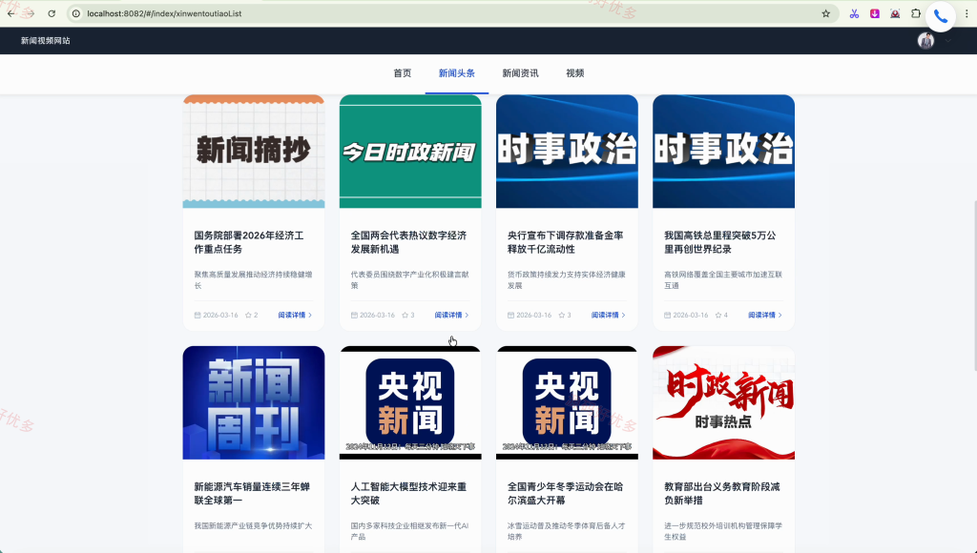Click 阅读详情 on 全国两会代表 card
977x553 pixels.
451,315
